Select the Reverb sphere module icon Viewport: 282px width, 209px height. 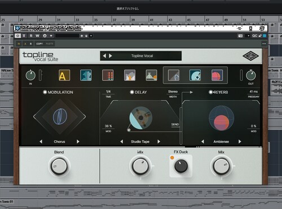coord(217,75)
